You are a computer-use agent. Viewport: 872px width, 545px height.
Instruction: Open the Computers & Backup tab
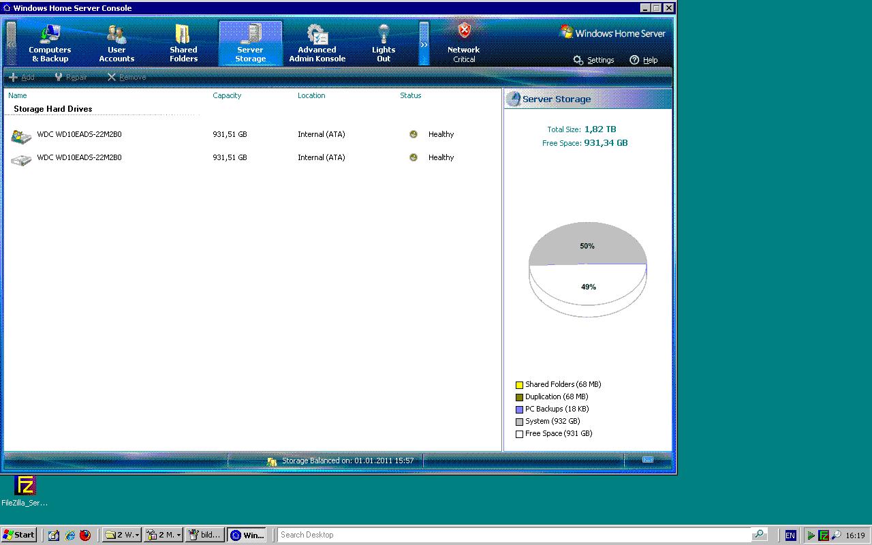pyautogui.click(x=50, y=44)
